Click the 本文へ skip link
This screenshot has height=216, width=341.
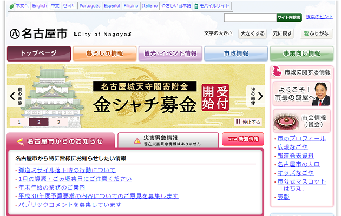pyautogui.click(x=22, y=6)
